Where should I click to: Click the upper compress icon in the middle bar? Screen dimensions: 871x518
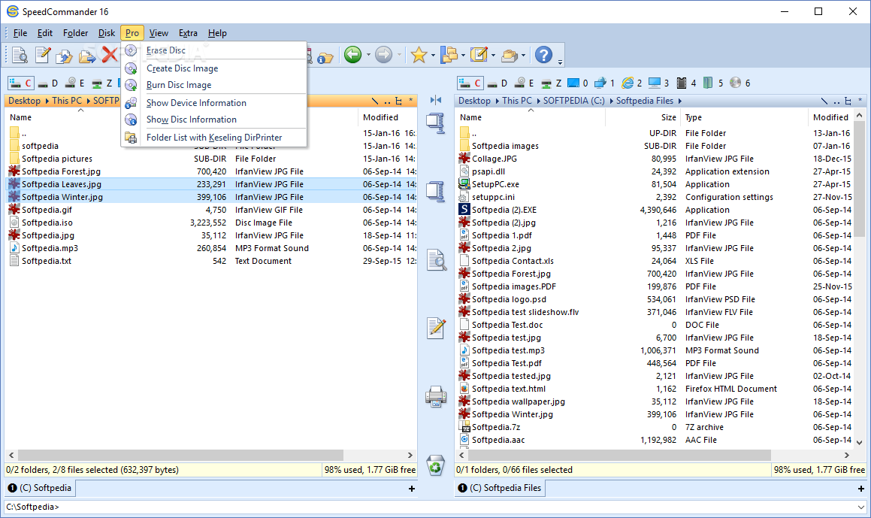click(436, 123)
